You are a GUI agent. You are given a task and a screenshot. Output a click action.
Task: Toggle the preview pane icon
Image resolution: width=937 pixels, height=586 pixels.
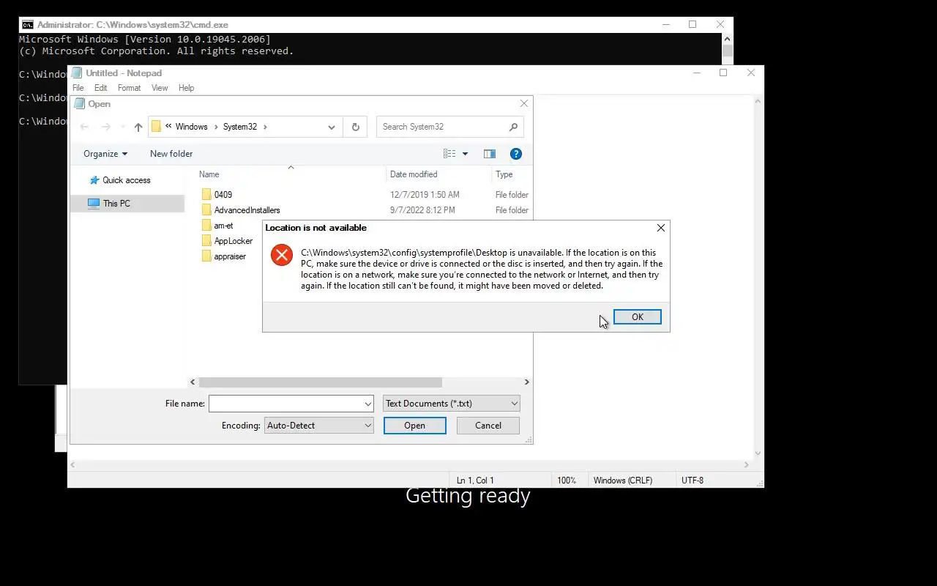pos(490,154)
